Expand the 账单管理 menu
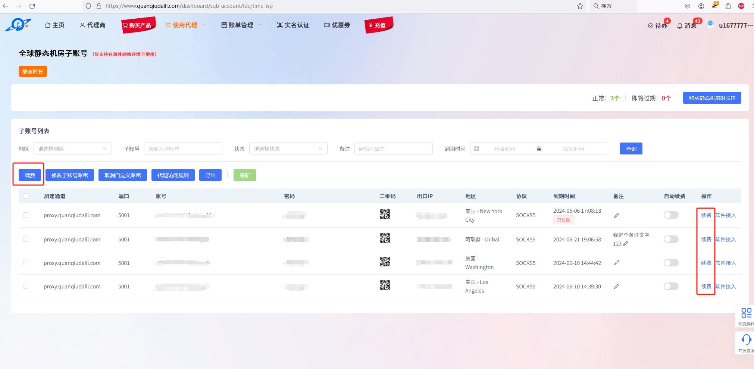The width and height of the screenshot is (754, 369). [x=241, y=25]
